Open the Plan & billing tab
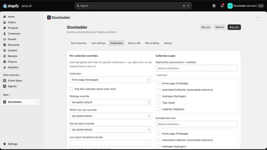 click(x=152, y=43)
